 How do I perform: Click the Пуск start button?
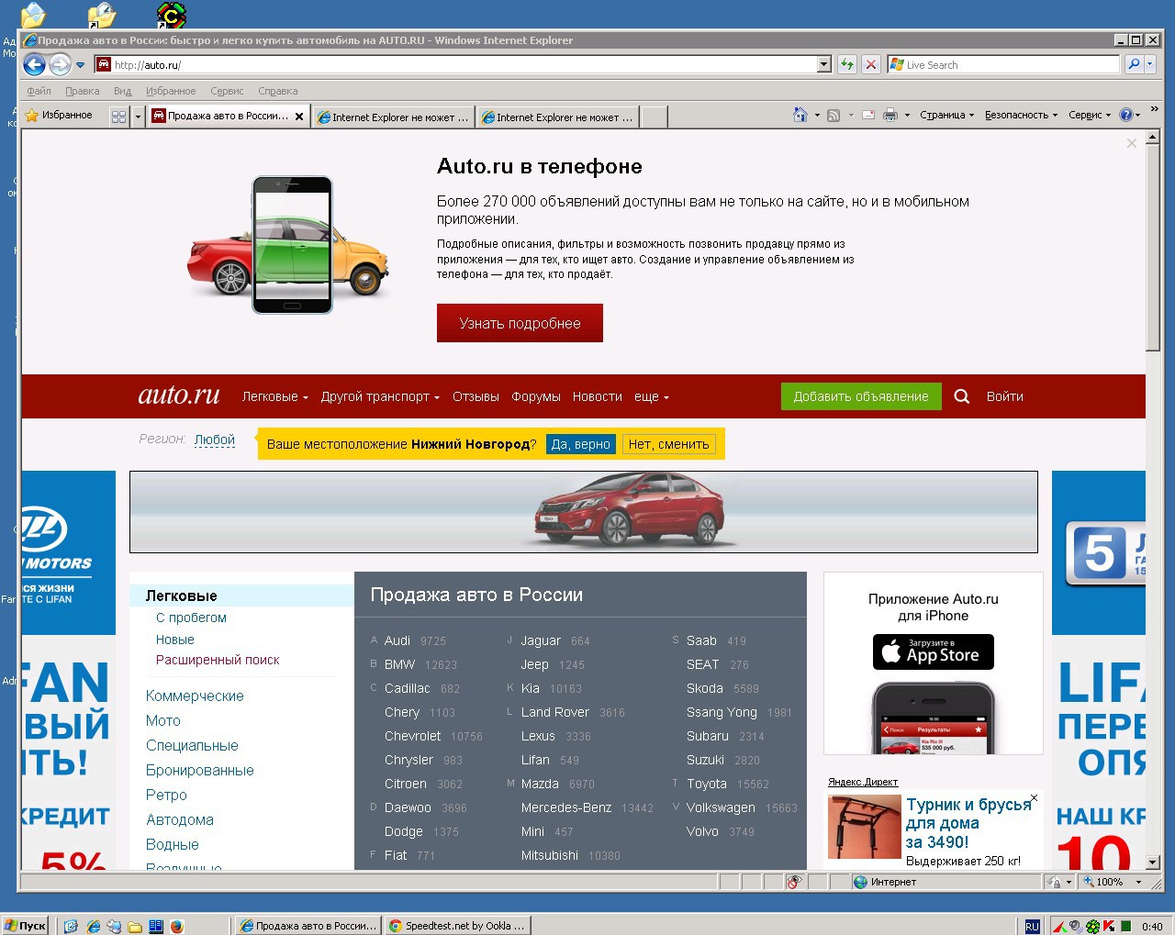click(x=25, y=926)
